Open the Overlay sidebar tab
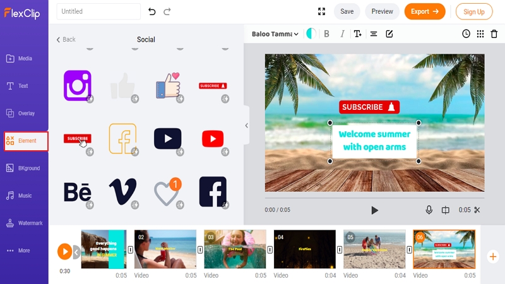 (x=20, y=114)
